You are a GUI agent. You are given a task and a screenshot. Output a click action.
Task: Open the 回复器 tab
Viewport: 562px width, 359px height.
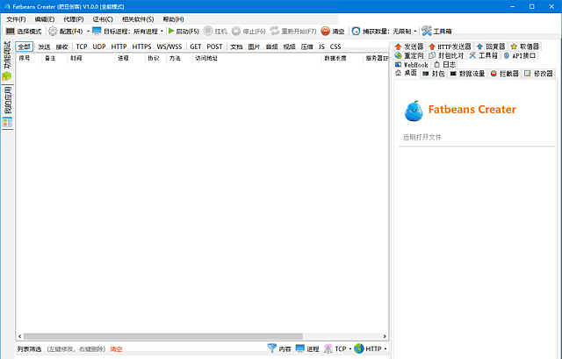491,47
